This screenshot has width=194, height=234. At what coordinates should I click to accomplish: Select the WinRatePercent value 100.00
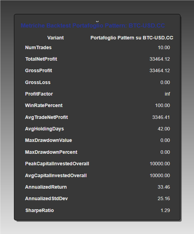click(162, 106)
